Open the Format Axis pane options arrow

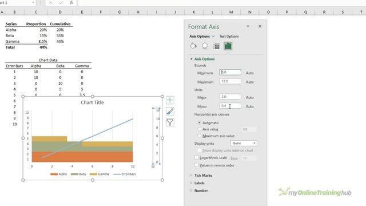(x=248, y=26)
